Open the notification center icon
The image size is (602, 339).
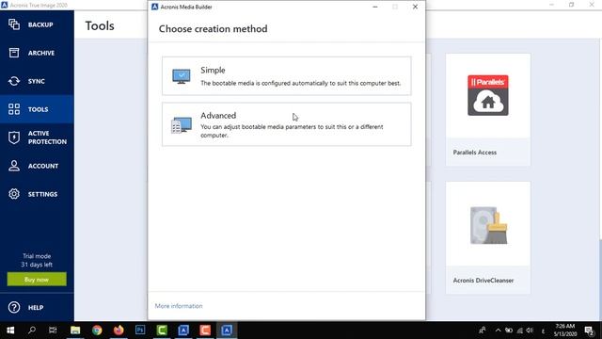coord(590,331)
